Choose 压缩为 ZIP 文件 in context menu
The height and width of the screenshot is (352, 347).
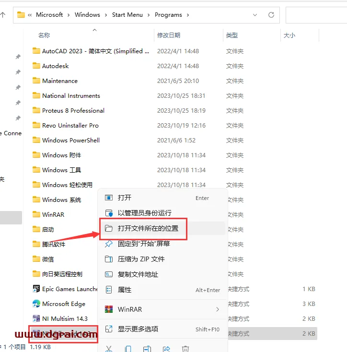(x=162, y=259)
